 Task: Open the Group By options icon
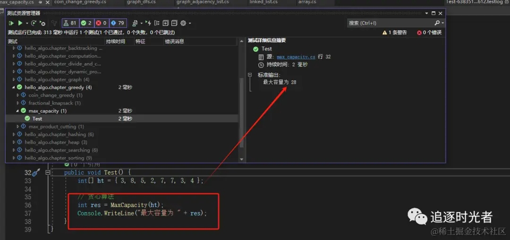coord(157,23)
